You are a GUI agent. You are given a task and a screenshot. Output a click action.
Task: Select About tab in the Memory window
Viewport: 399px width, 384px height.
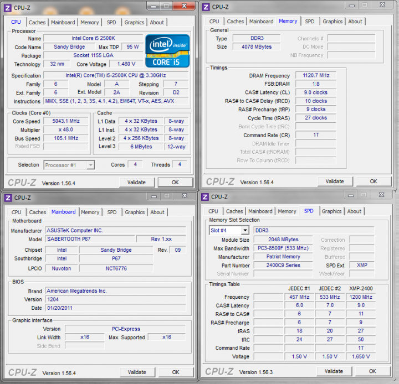tap(355, 22)
